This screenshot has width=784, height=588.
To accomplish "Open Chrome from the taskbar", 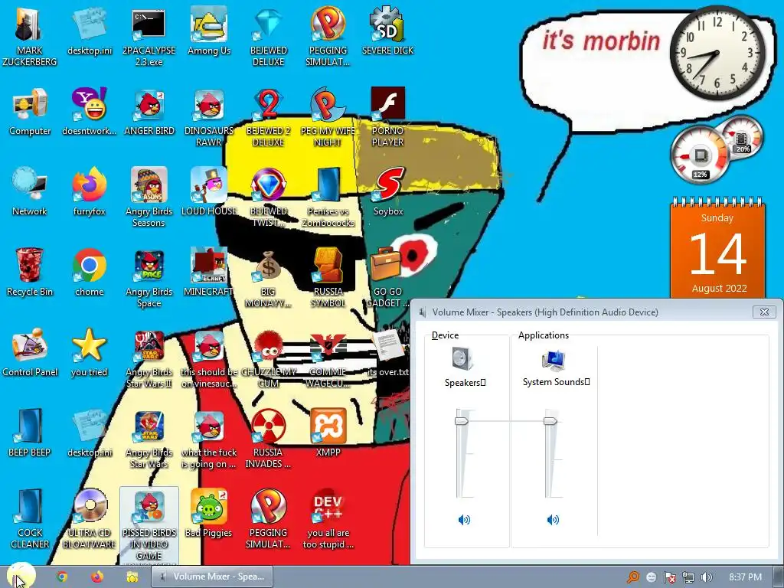I will (62, 577).
